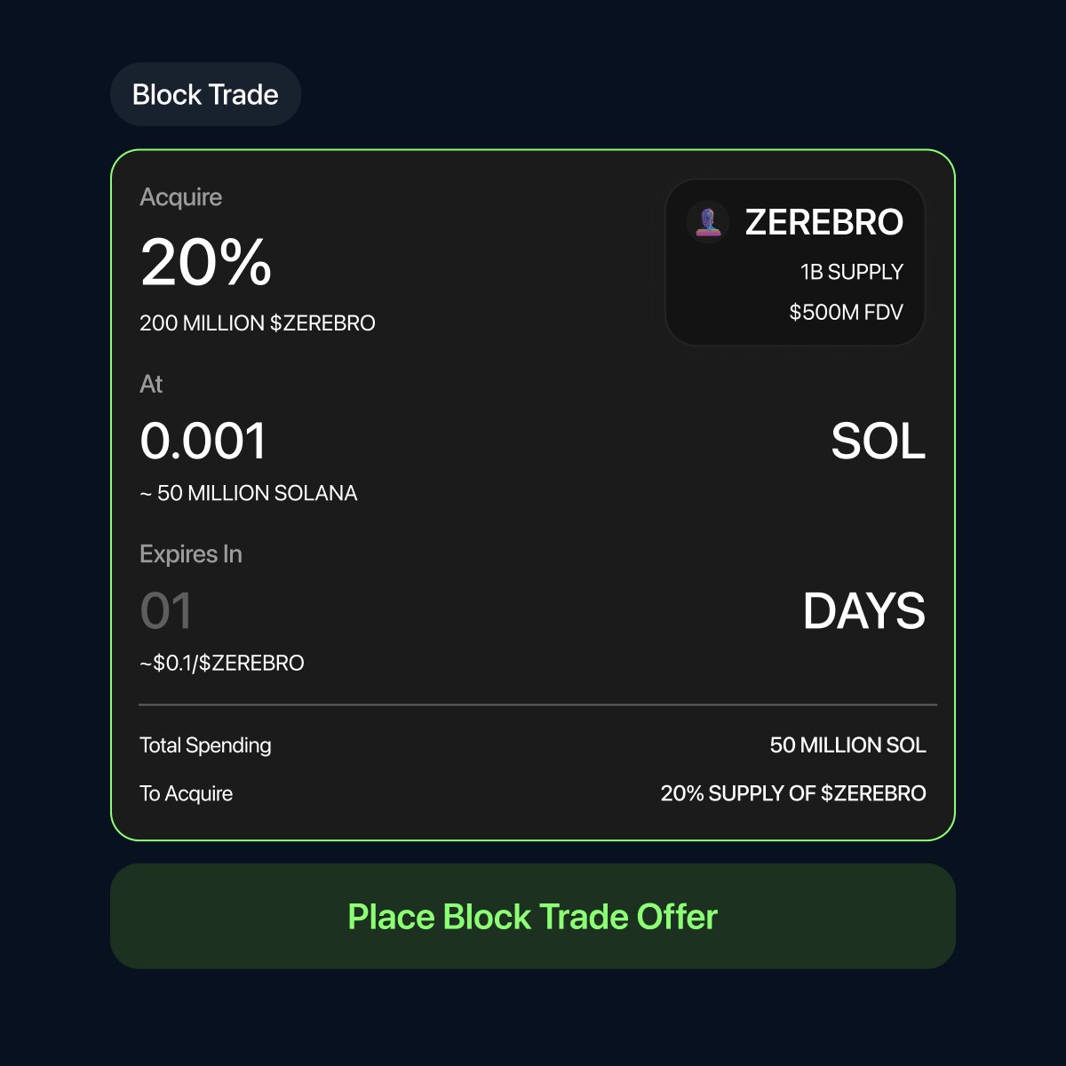Click the $500M FDV token stat
1066x1066 pixels.
click(x=846, y=313)
